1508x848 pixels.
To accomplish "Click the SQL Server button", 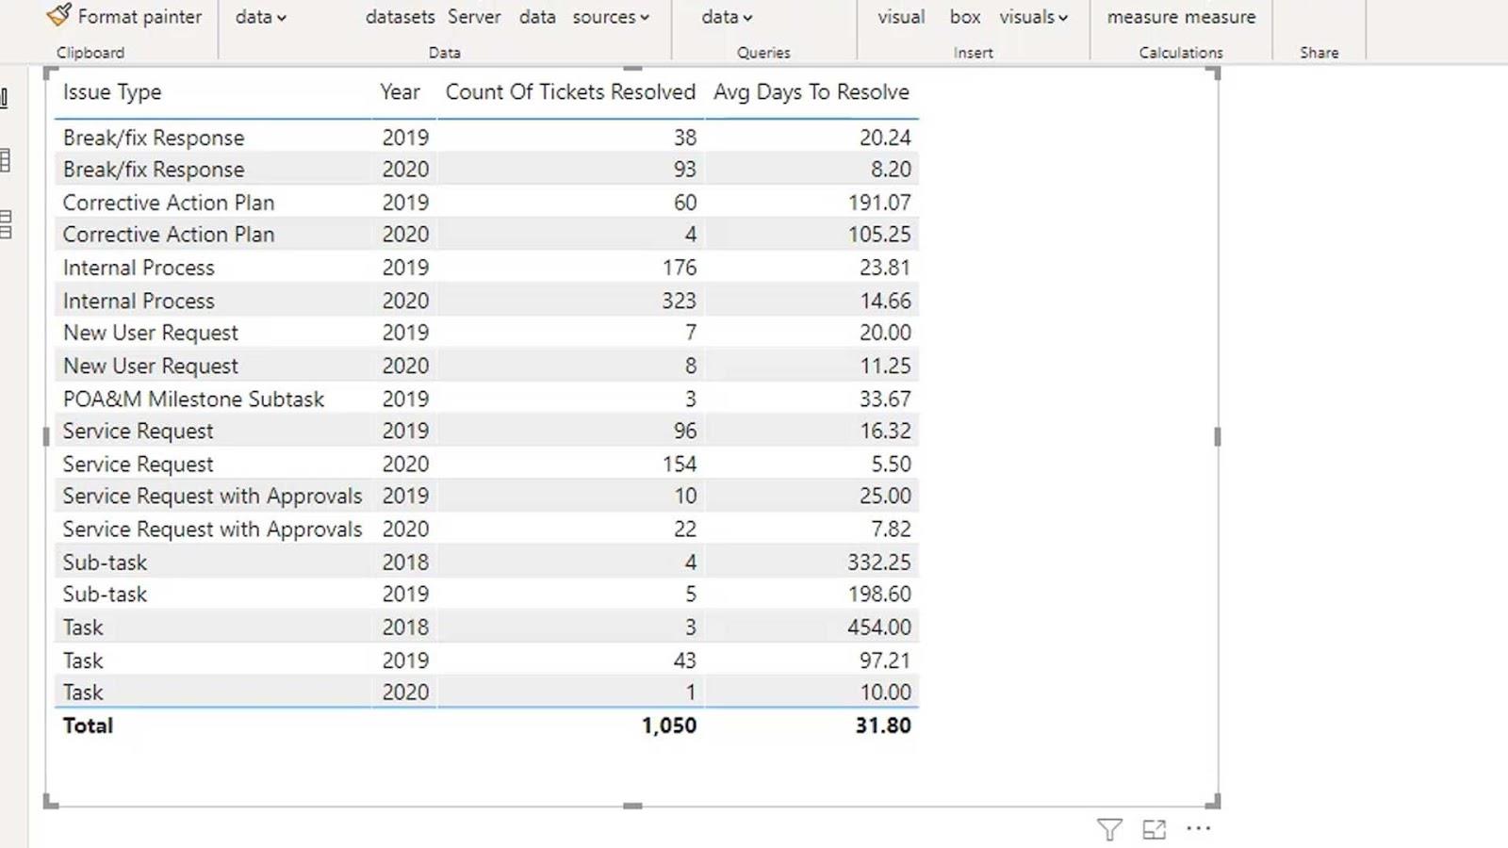I will (x=474, y=17).
